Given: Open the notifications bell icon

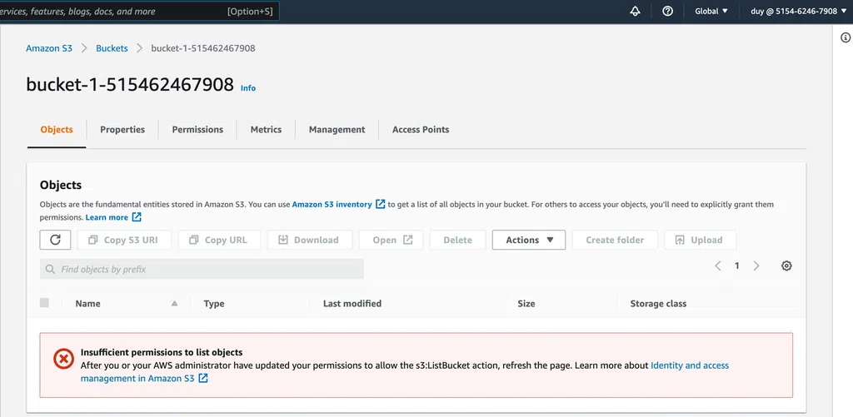Looking at the screenshot, I should (x=635, y=11).
